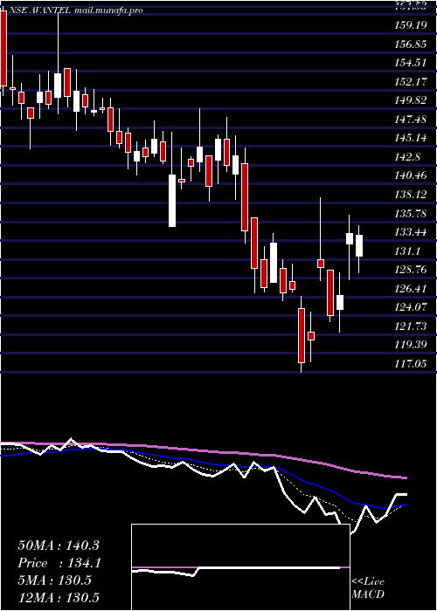Click the <<Live MACD label
Screen dimensions: 437x611
(x=368, y=588)
